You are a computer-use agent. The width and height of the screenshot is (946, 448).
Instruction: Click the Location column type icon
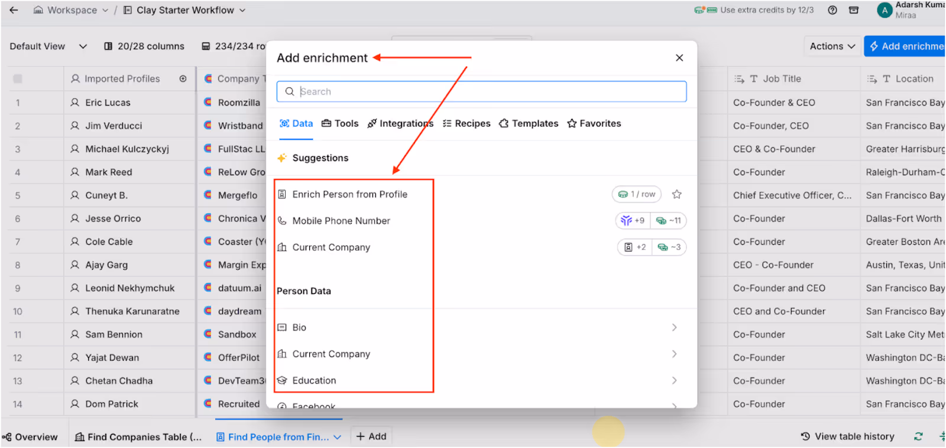pos(886,79)
